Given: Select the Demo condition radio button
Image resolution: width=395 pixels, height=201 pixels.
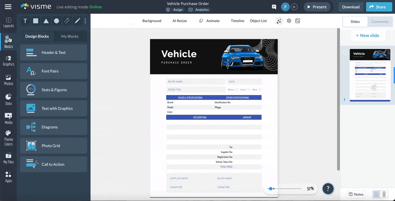Looking at the screenshot, I should tap(237, 89).
